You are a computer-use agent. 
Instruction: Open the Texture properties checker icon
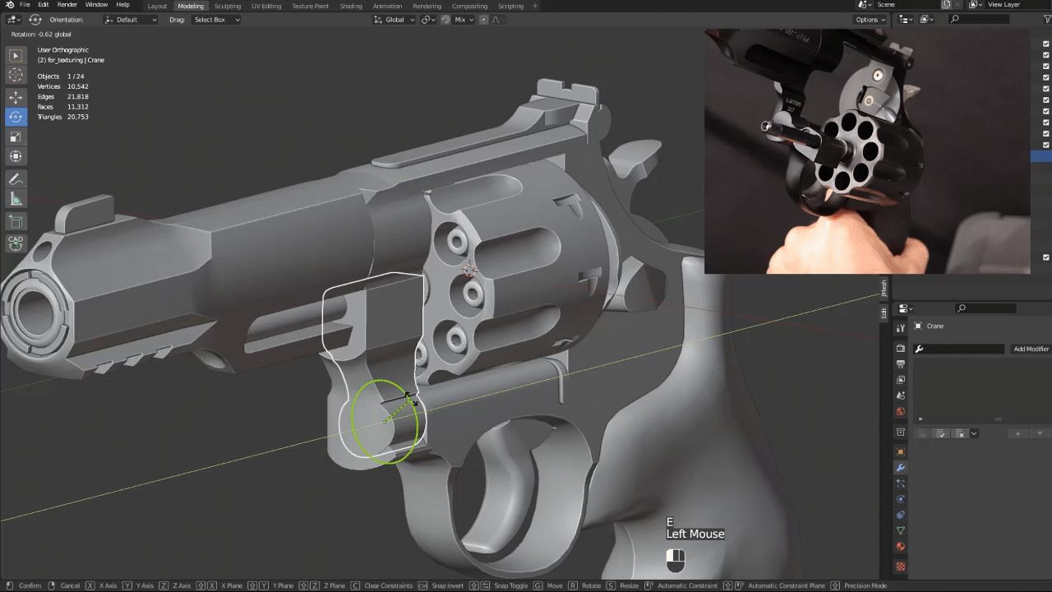901,567
